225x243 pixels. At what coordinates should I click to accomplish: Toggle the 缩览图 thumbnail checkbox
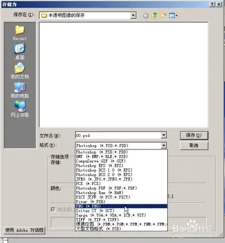53,209
